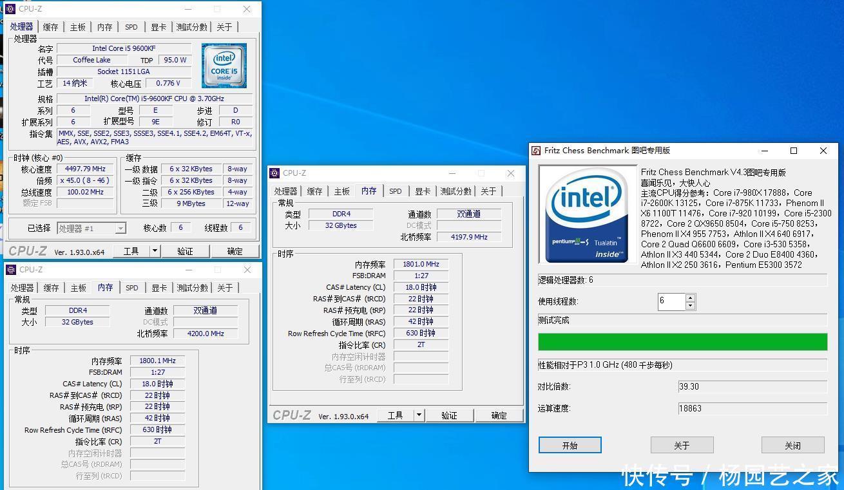This screenshot has width=844, height=490.
Task: Click the core speed value 4497.79 MHz
Action: tap(86, 169)
